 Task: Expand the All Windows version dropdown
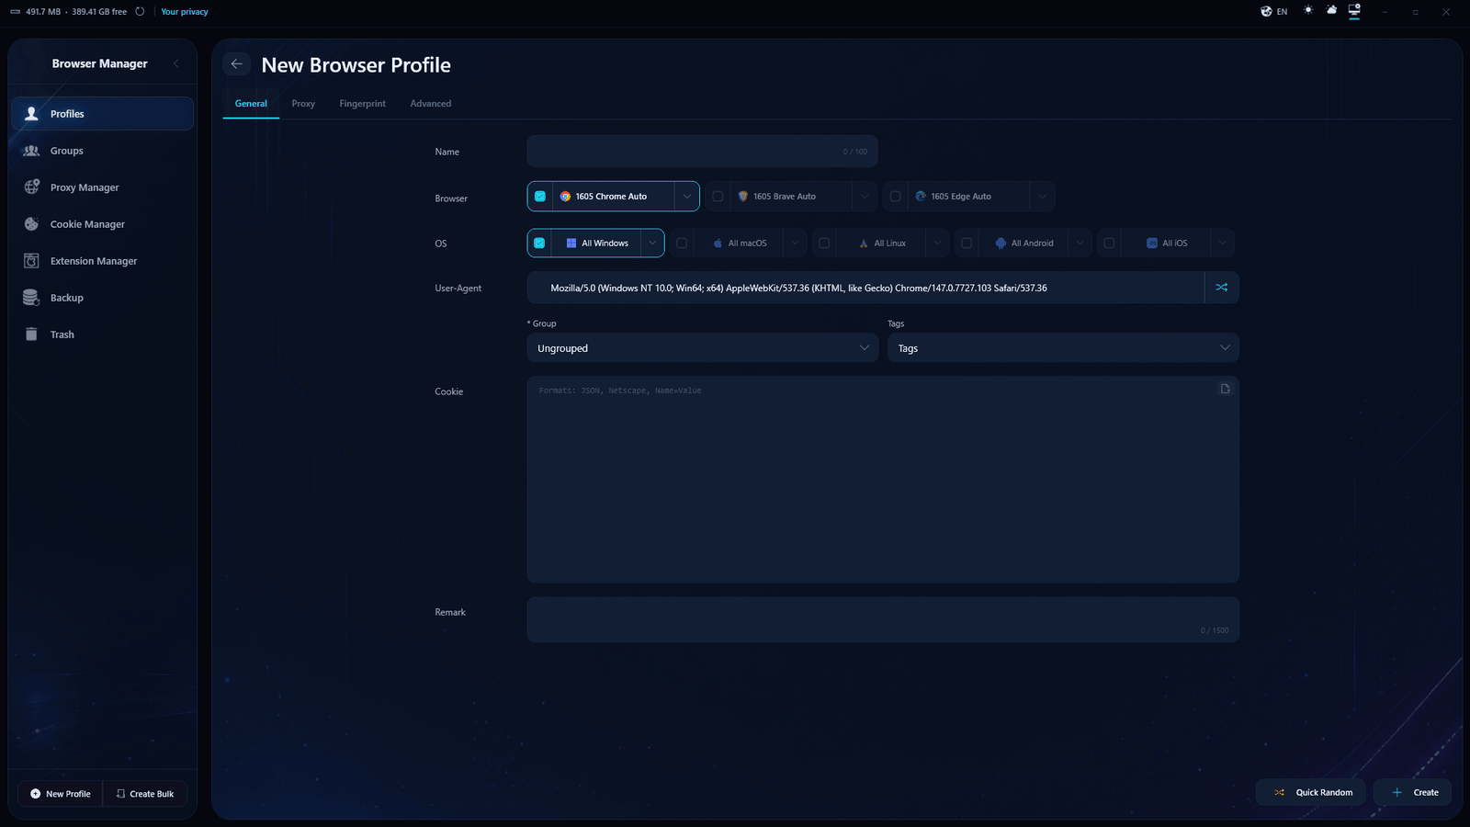(652, 244)
